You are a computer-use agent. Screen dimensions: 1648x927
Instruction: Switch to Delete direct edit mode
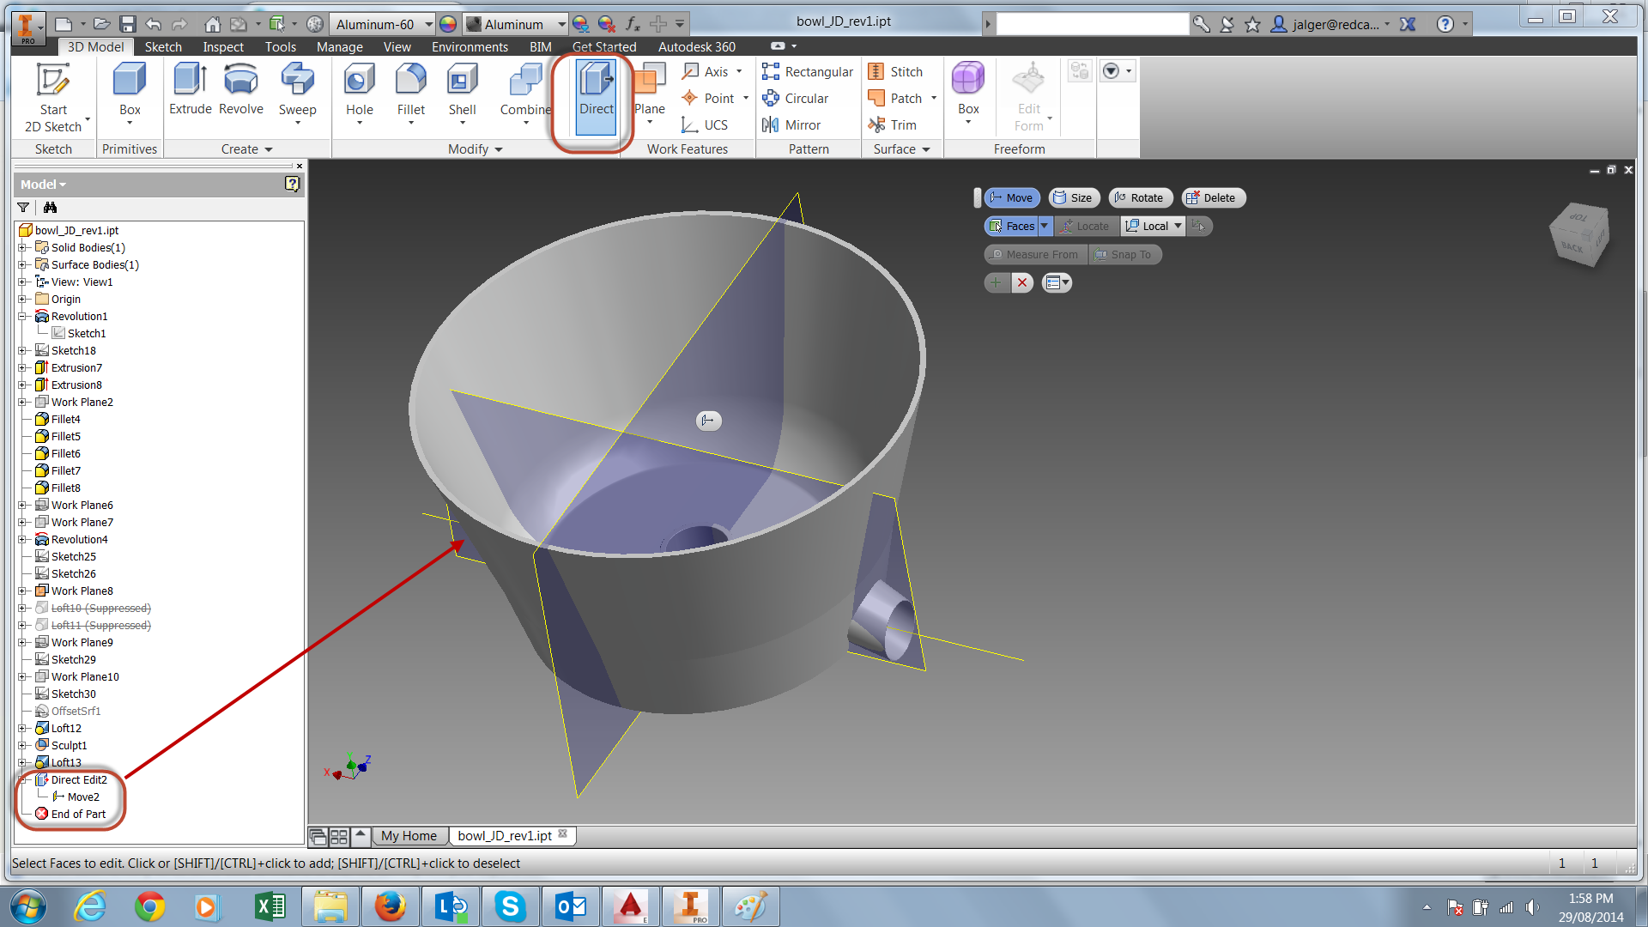tap(1213, 198)
